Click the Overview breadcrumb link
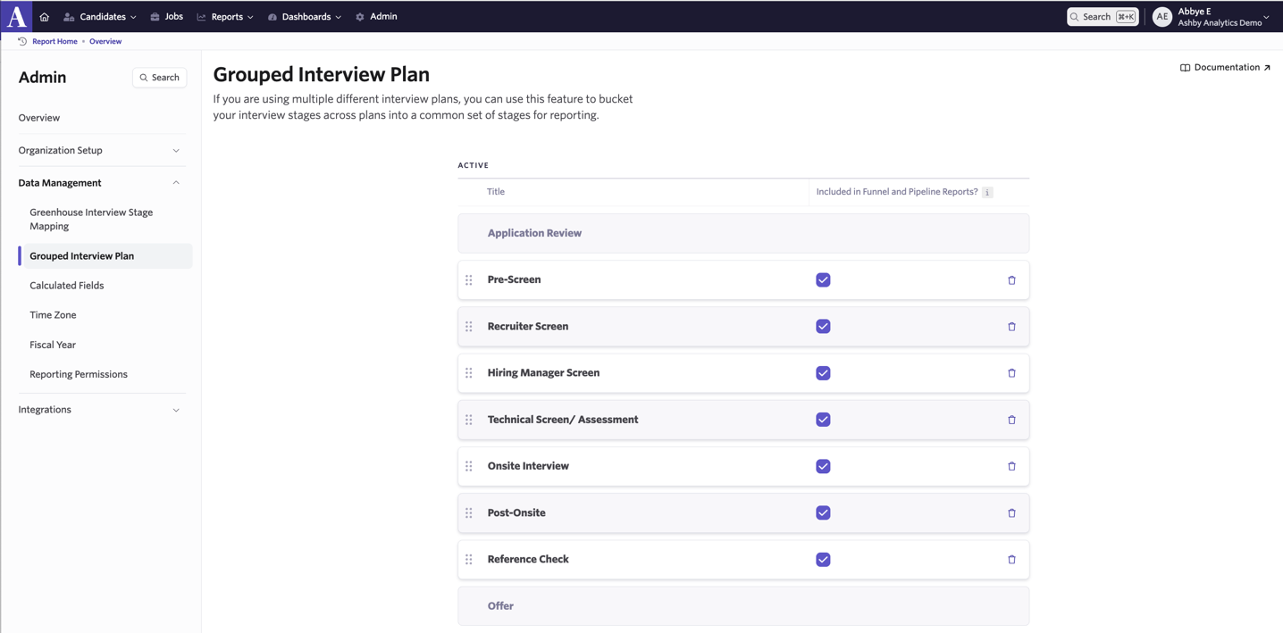The width and height of the screenshot is (1283, 633). 105,42
